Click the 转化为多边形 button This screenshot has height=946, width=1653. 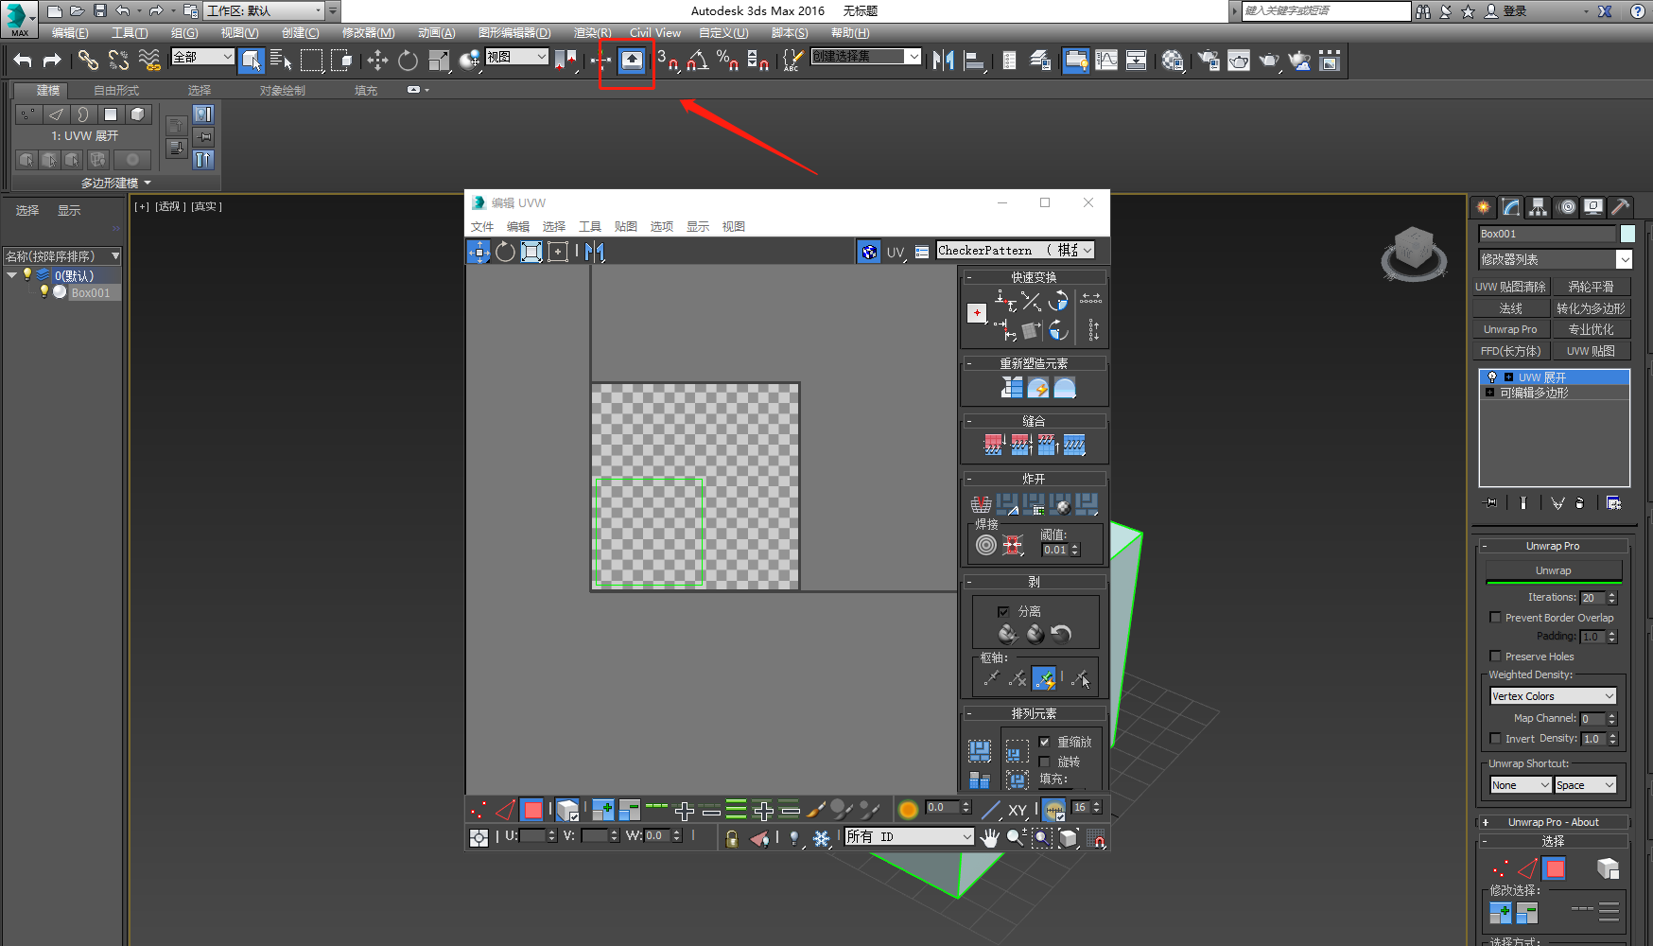tap(1591, 308)
